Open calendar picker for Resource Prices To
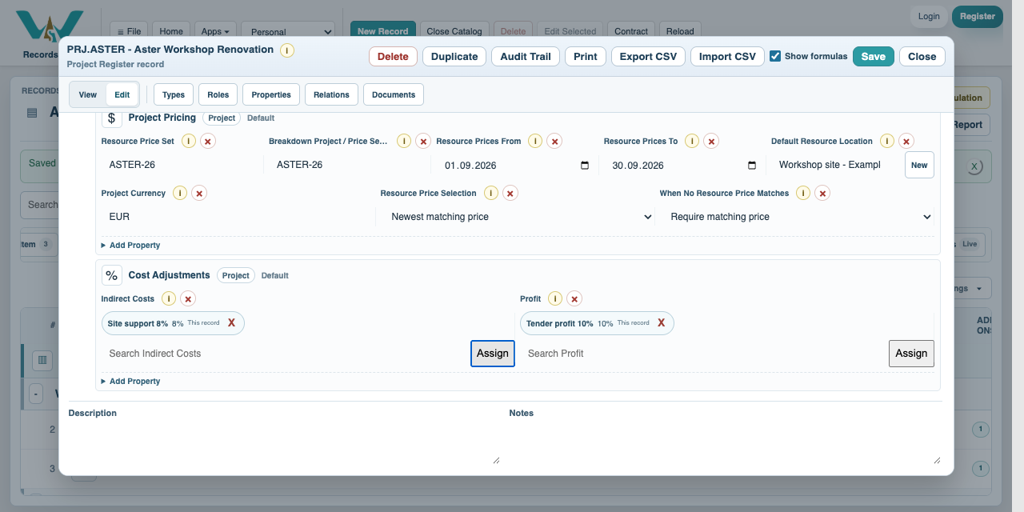 tap(752, 166)
